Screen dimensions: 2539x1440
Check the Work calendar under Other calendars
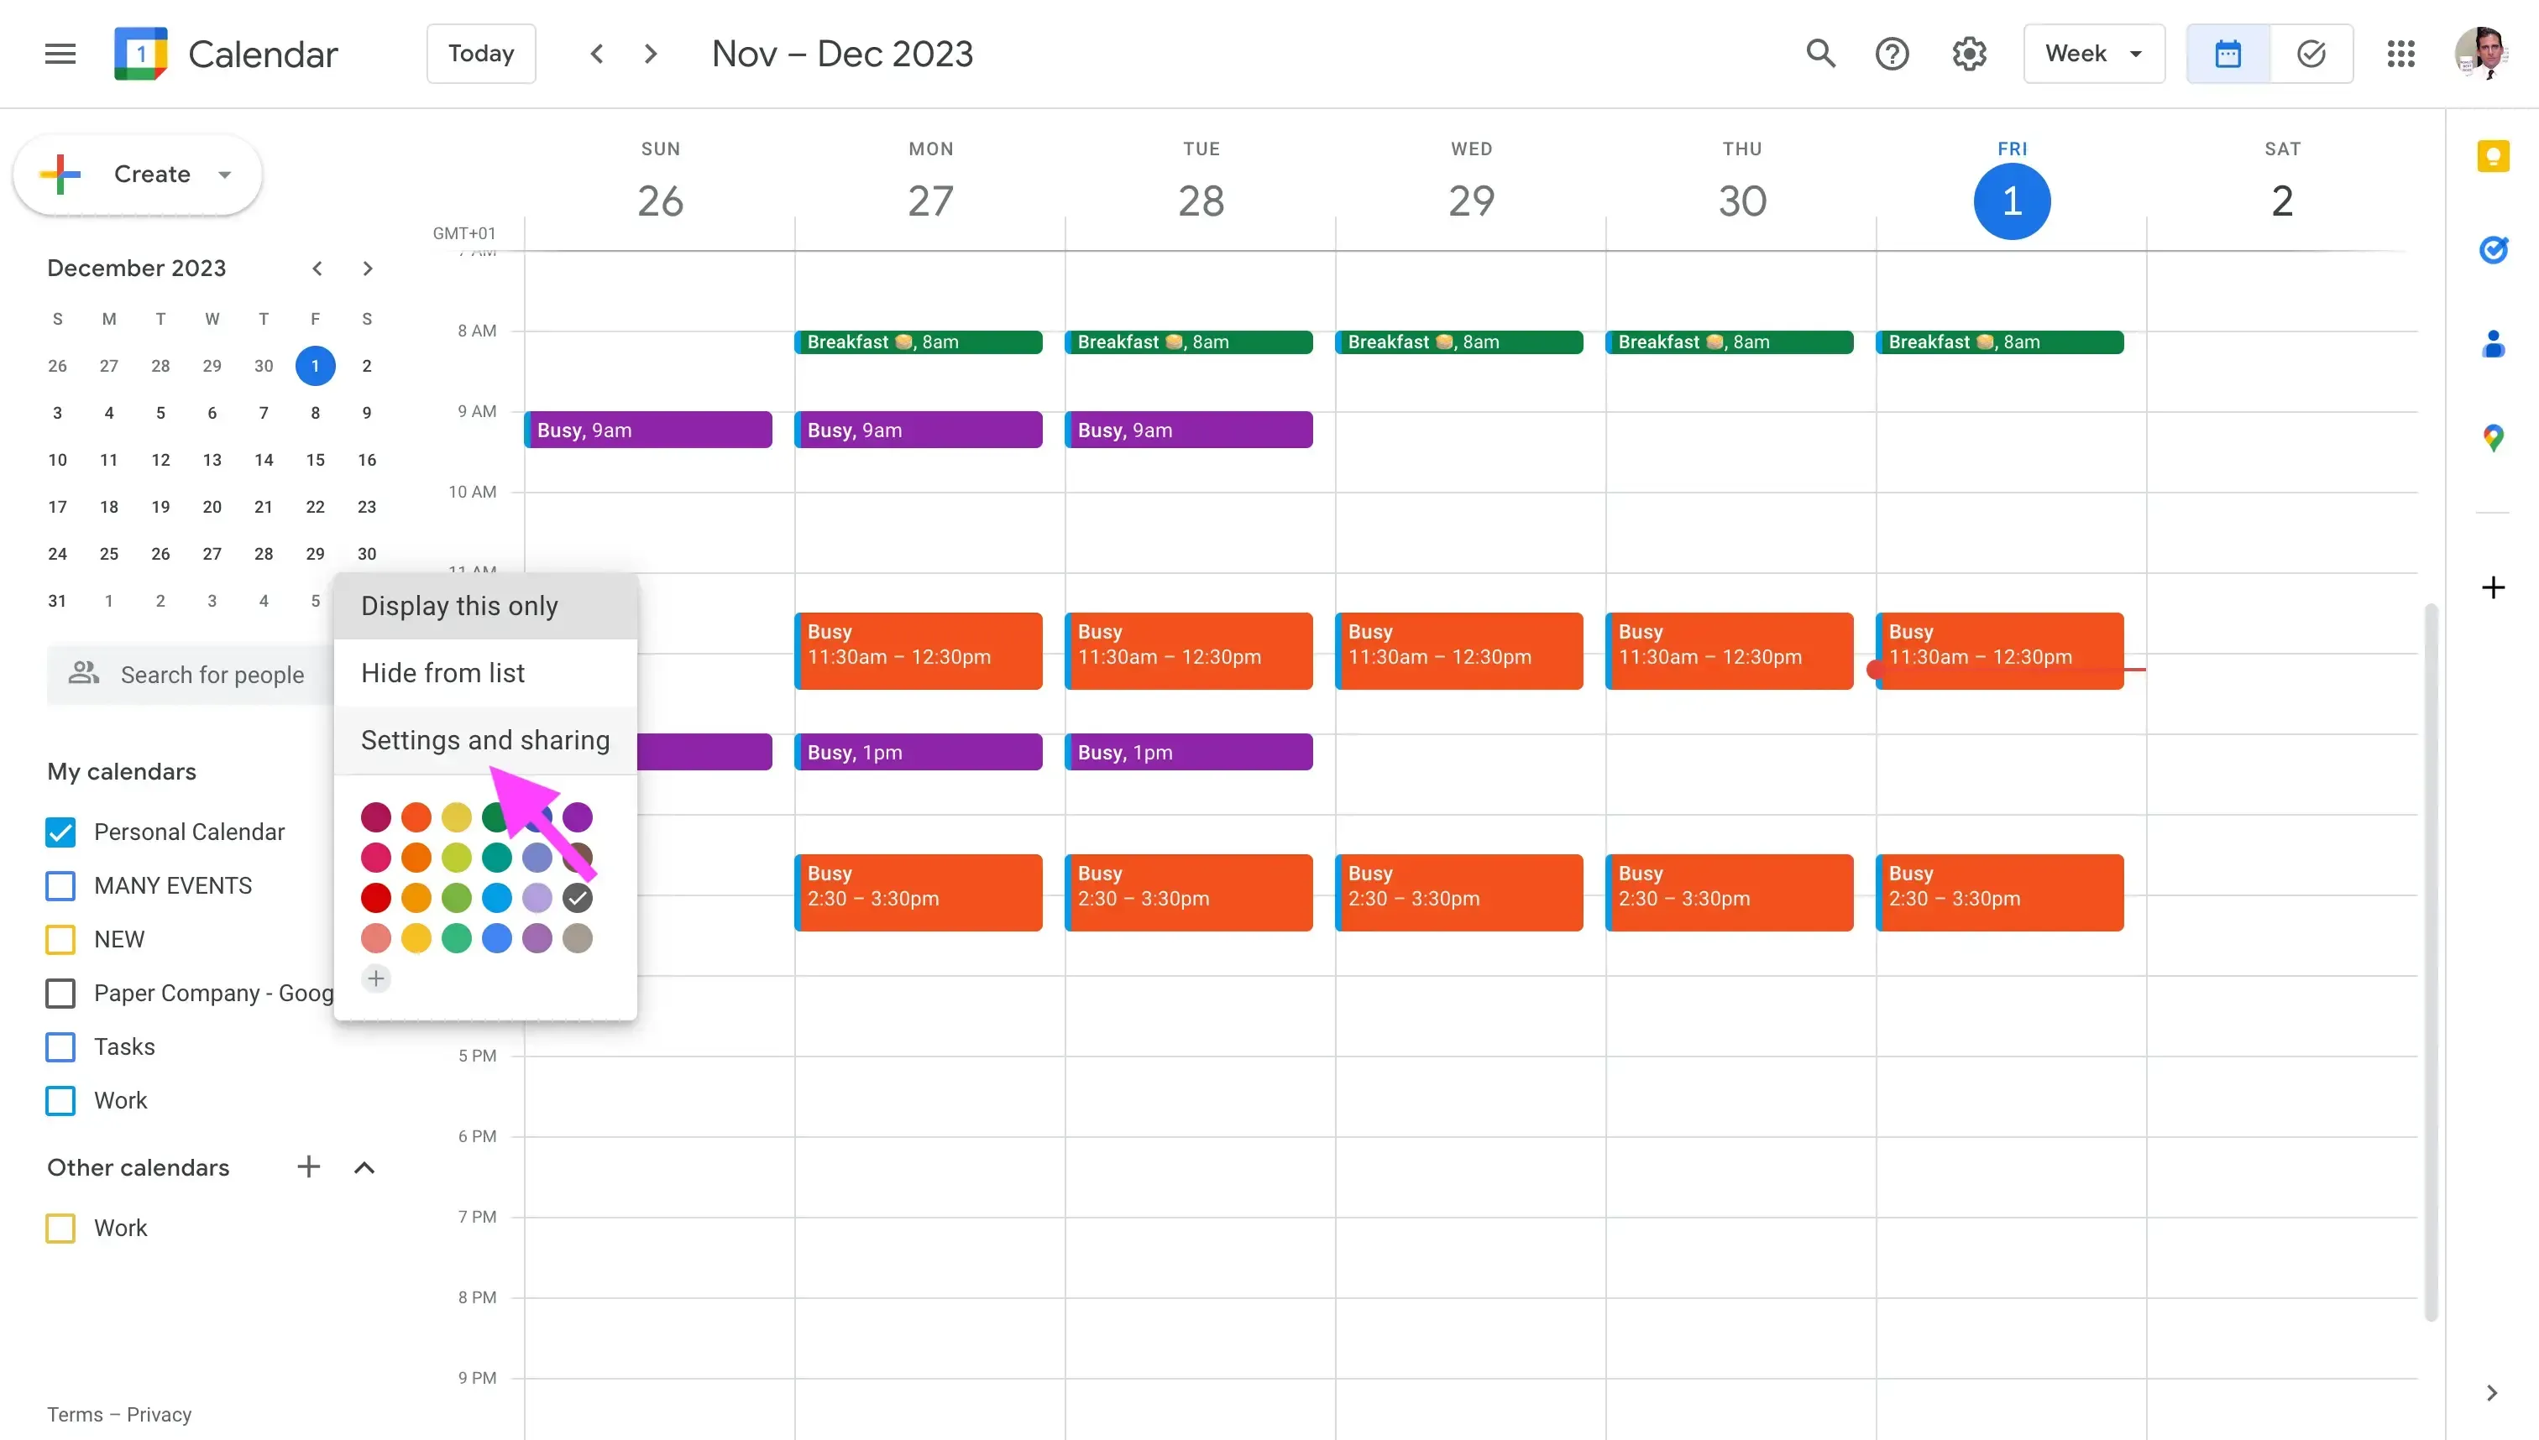pos(60,1228)
